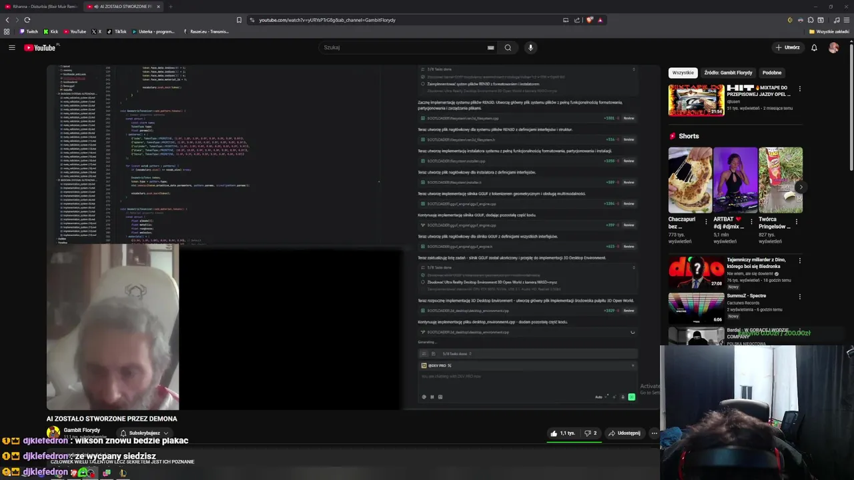Screen dimensions: 854x480
Task: Select the 'Podobne' filter chip
Action: (x=772, y=73)
